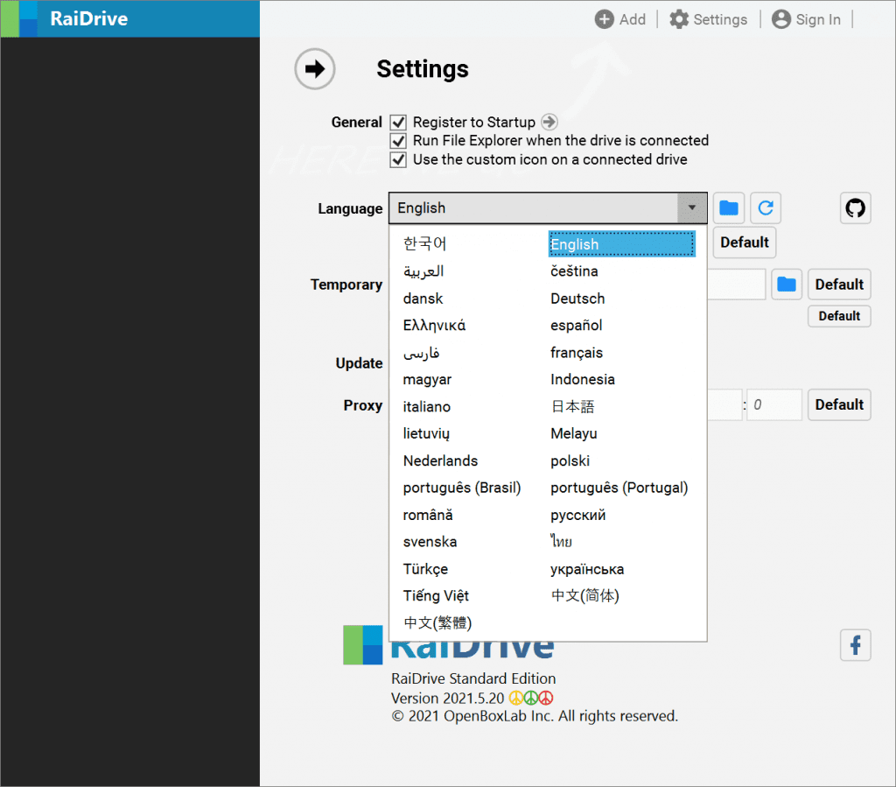Disable Register to Startup checkbox
The image size is (896, 787).
pos(398,123)
